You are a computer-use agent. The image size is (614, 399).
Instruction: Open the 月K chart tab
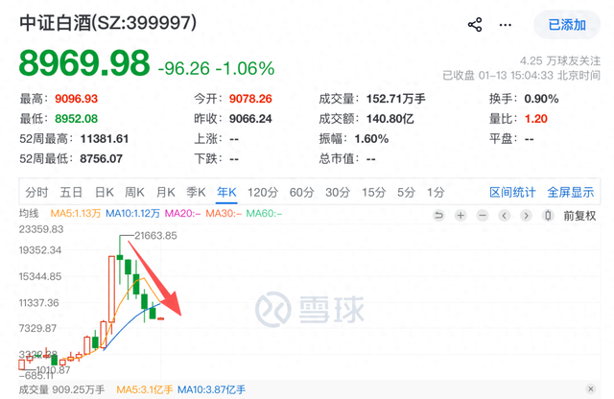(x=165, y=192)
